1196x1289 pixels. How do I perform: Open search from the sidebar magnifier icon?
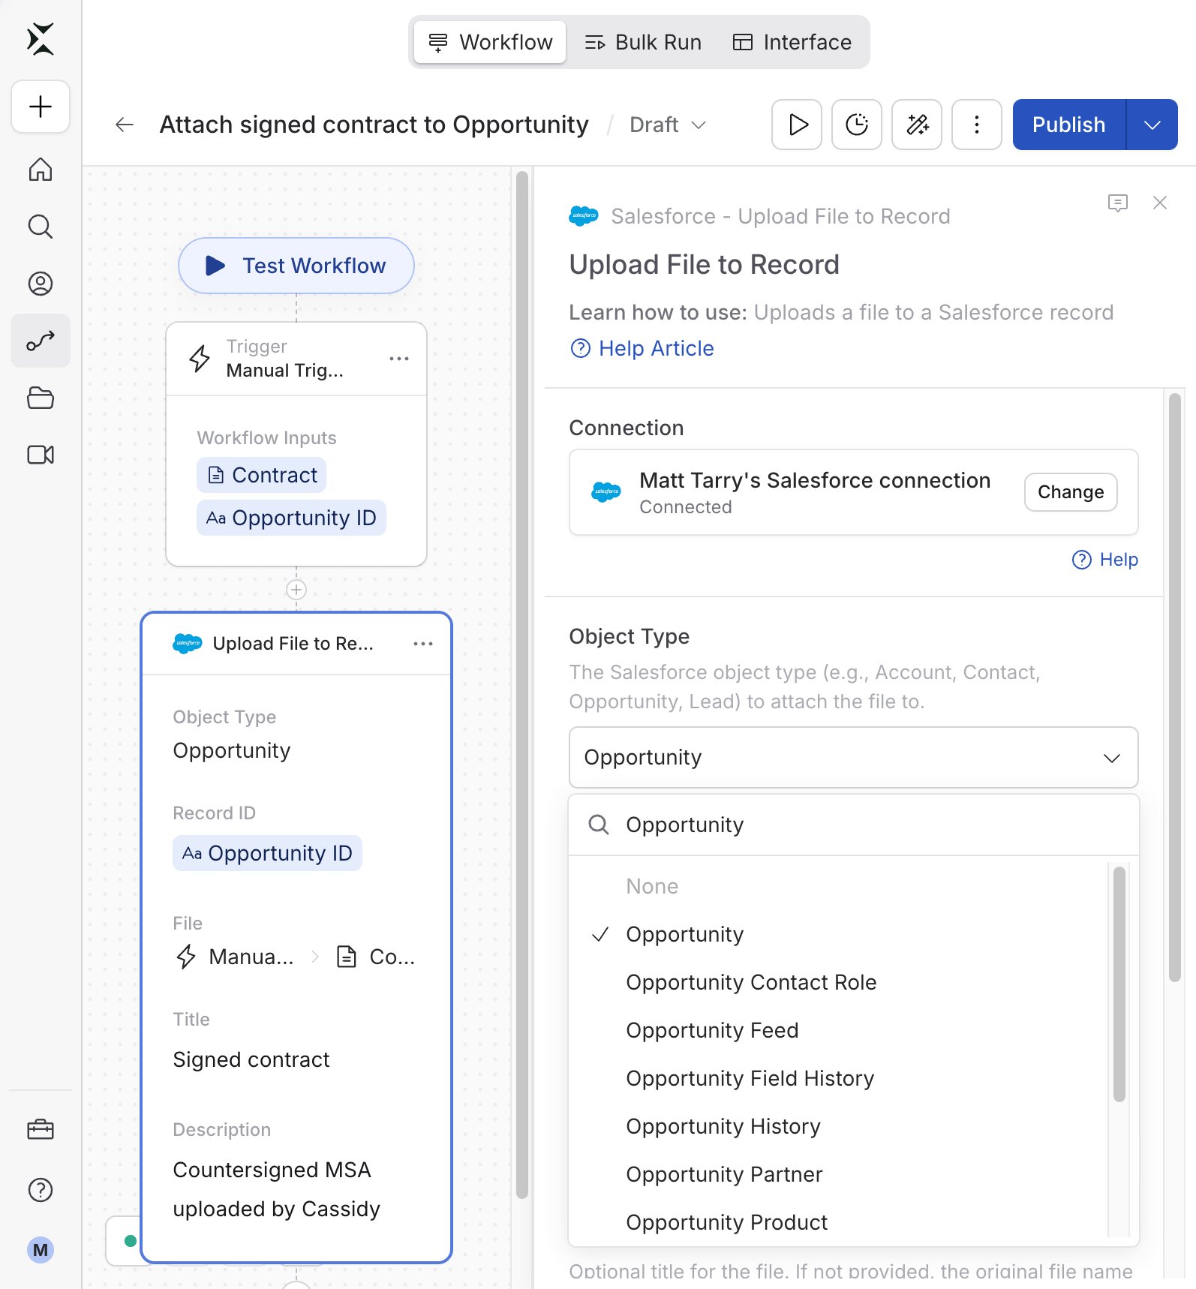coord(41,227)
